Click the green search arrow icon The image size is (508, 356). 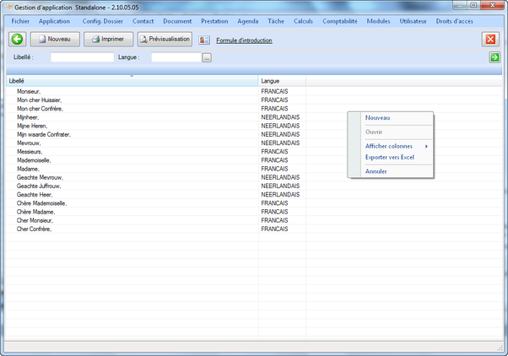(494, 57)
